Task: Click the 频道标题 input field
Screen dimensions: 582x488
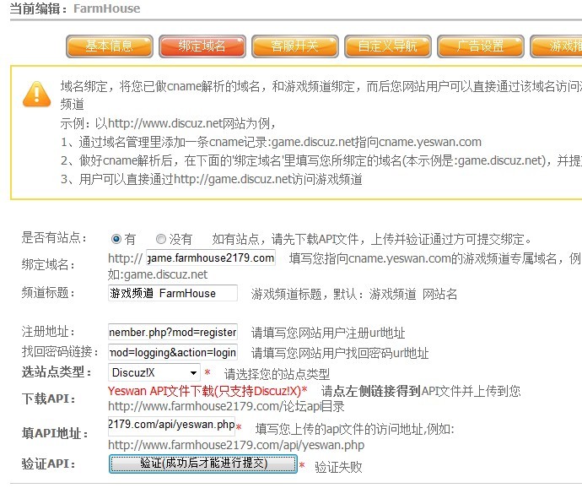Action: pyautogui.click(x=173, y=293)
